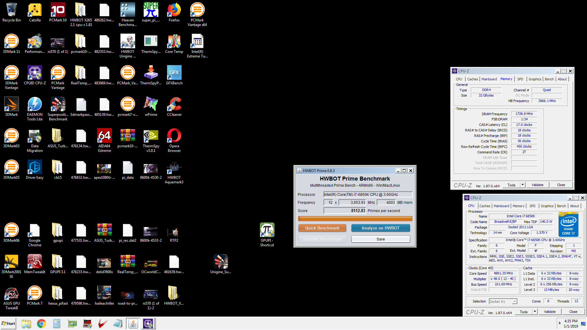Screen dimensions: 587x330
Task: Click Chrome icon in the taskbar
Action: click(41, 324)
